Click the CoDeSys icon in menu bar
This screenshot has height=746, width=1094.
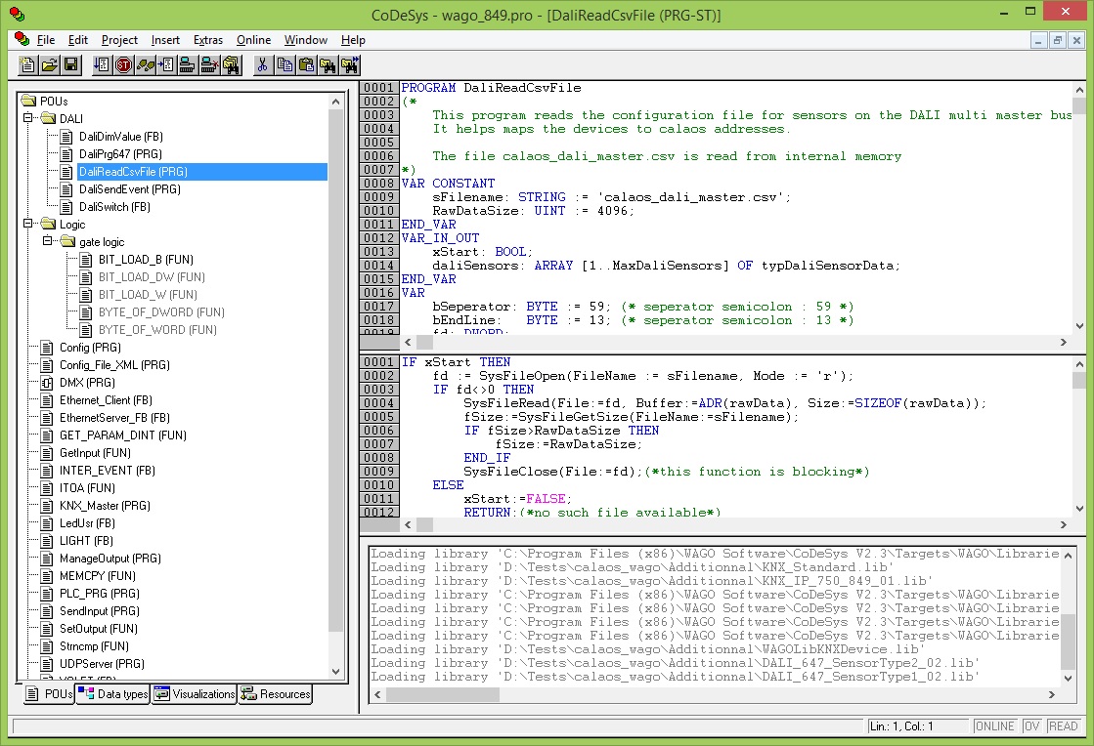[22, 40]
